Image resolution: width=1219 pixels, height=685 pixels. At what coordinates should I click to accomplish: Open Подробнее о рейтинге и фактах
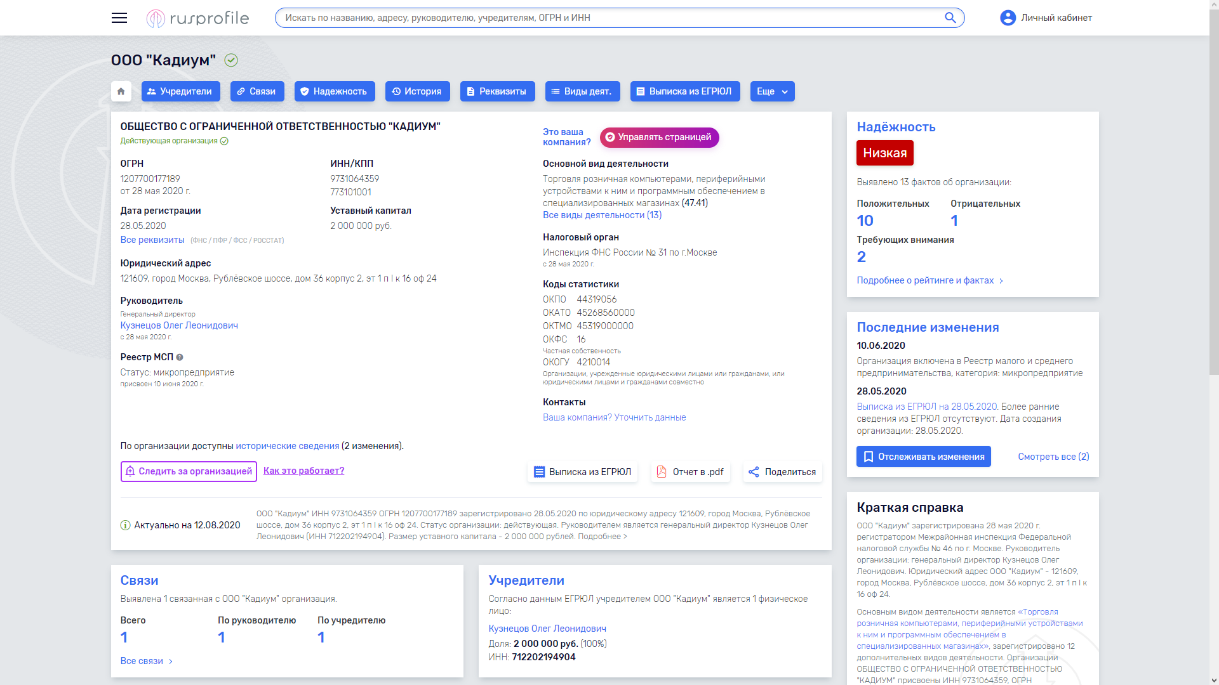tap(929, 280)
